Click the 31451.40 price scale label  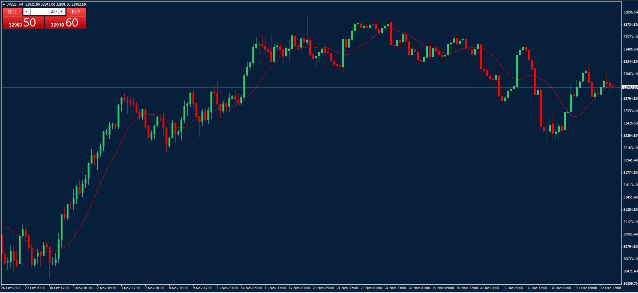pyautogui.click(x=631, y=197)
